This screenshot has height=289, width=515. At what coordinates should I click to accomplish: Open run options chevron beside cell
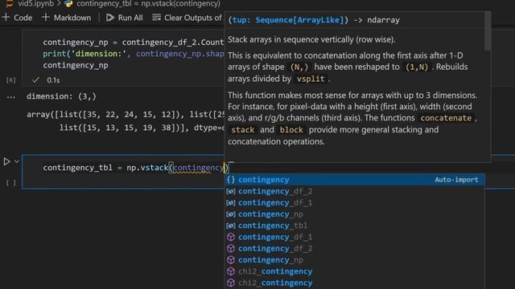click(x=17, y=161)
